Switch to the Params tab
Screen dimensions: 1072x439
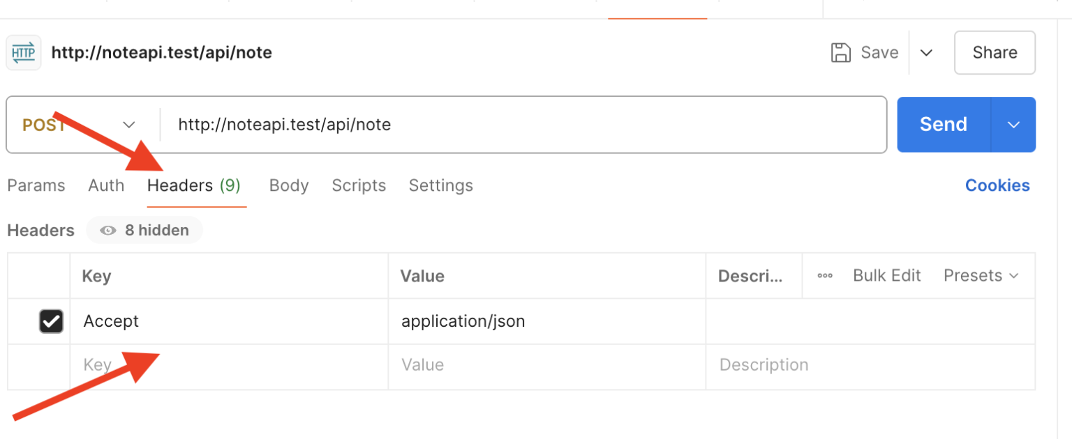36,185
